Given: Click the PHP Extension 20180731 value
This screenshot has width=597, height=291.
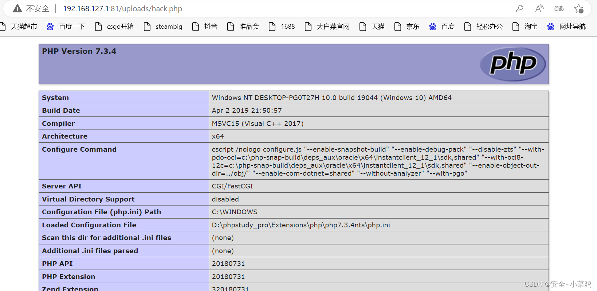Looking at the screenshot, I should (x=228, y=277).
